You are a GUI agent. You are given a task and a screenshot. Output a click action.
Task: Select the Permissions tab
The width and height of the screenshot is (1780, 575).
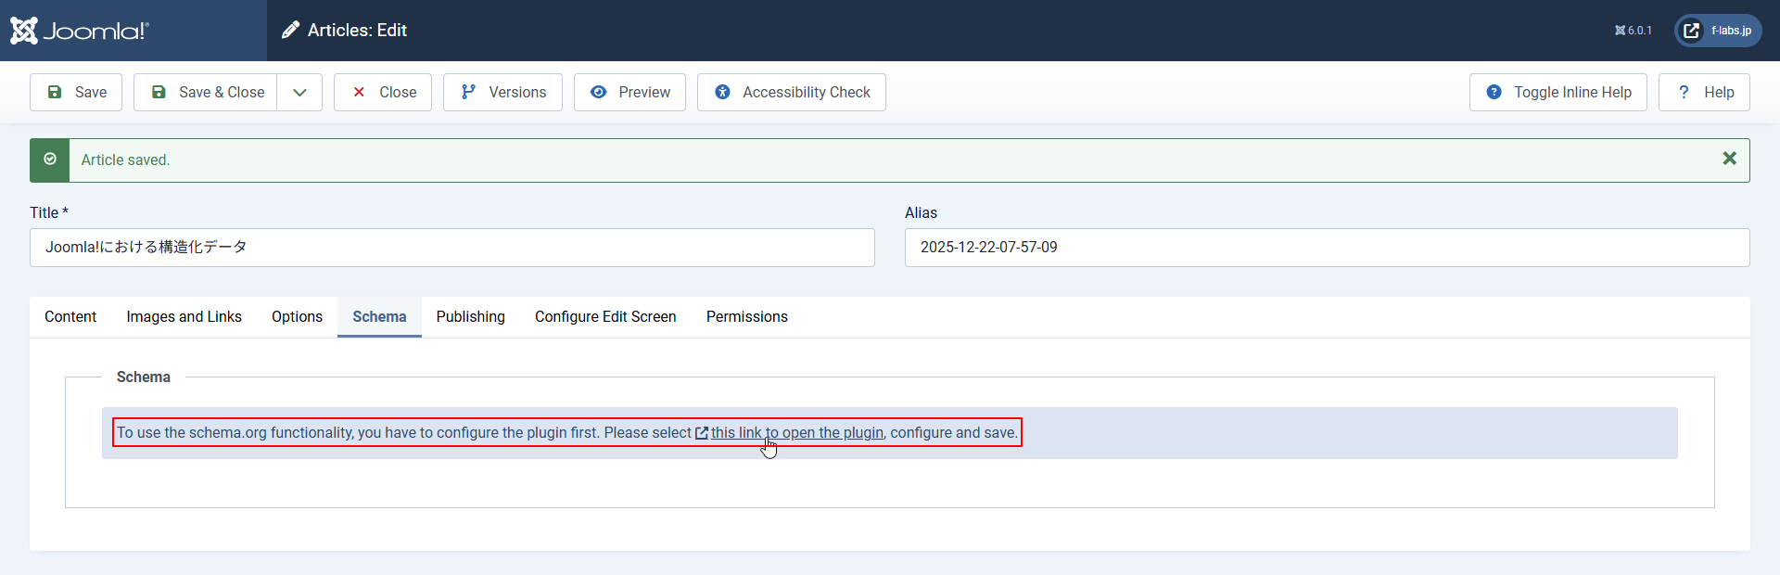pyautogui.click(x=746, y=317)
